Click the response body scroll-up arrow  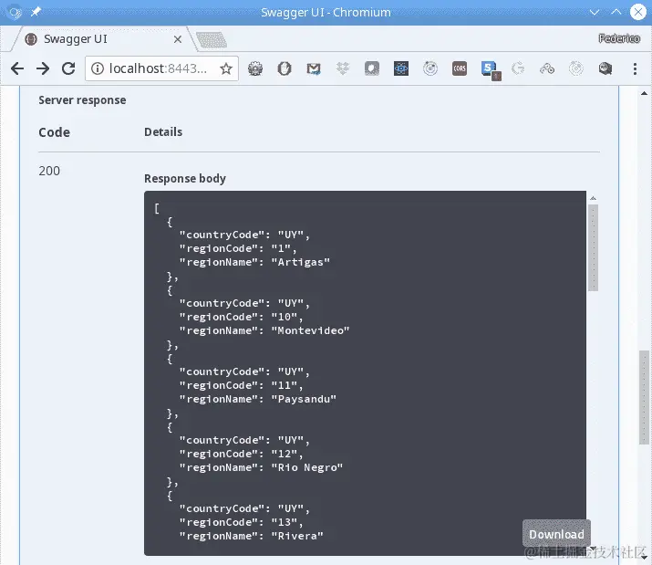click(593, 198)
